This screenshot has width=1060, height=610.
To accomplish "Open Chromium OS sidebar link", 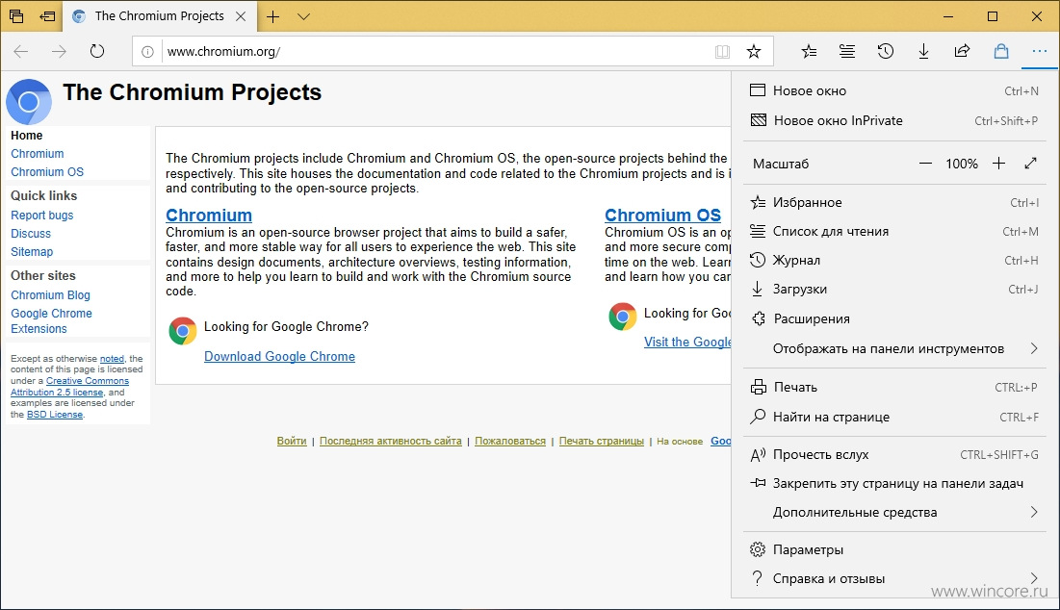I will coord(47,172).
